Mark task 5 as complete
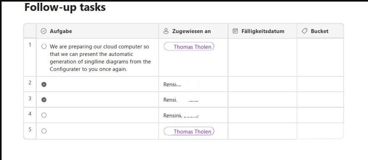 tap(44, 131)
